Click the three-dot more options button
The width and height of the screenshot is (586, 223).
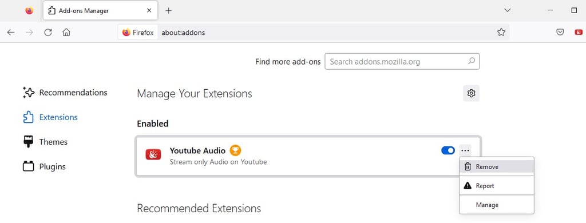tap(465, 150)
